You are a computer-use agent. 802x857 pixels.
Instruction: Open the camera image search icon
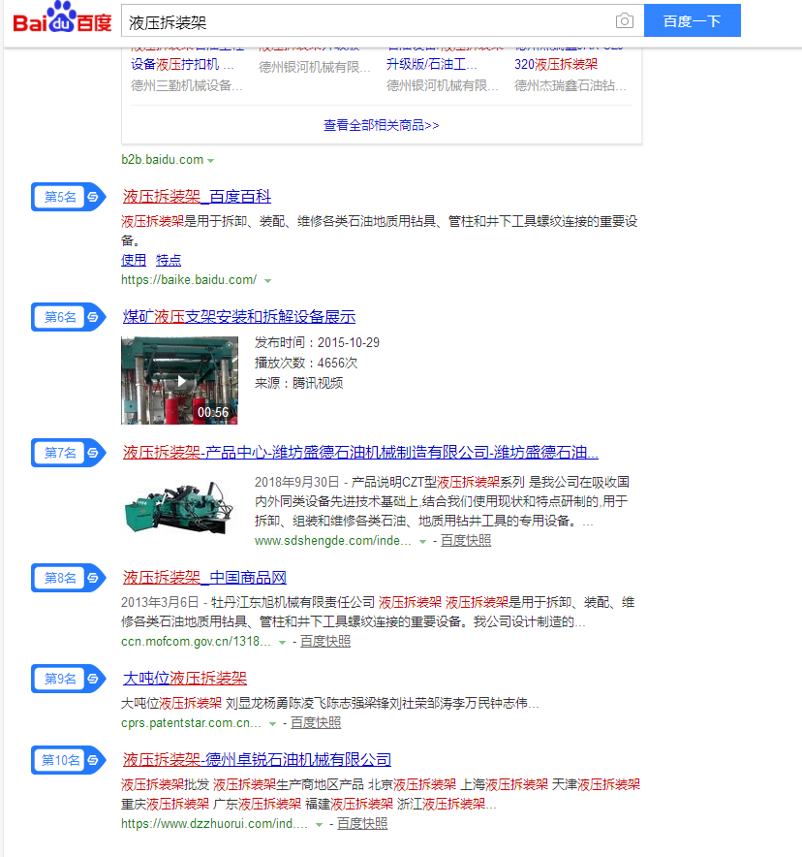click(625, 20)
